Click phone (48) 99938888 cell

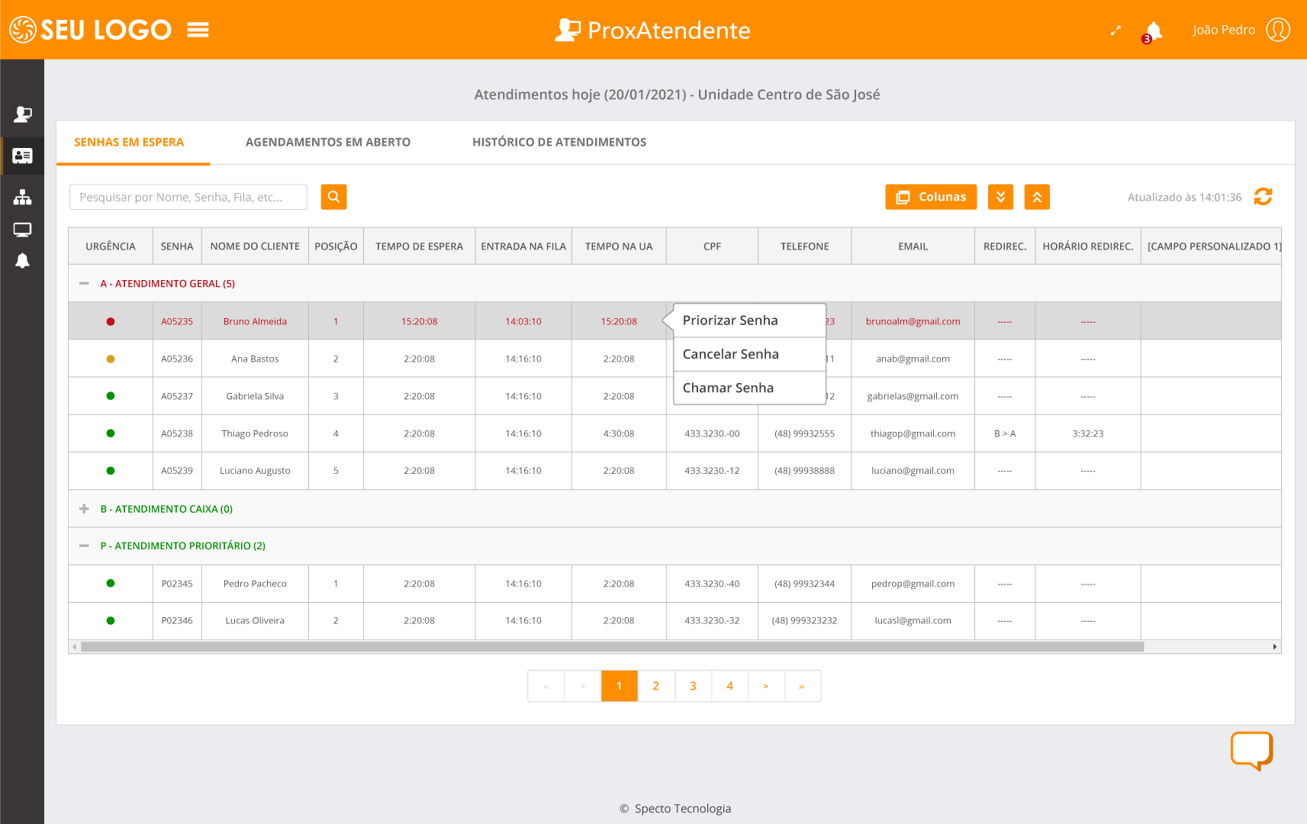(x=805, y=471)
